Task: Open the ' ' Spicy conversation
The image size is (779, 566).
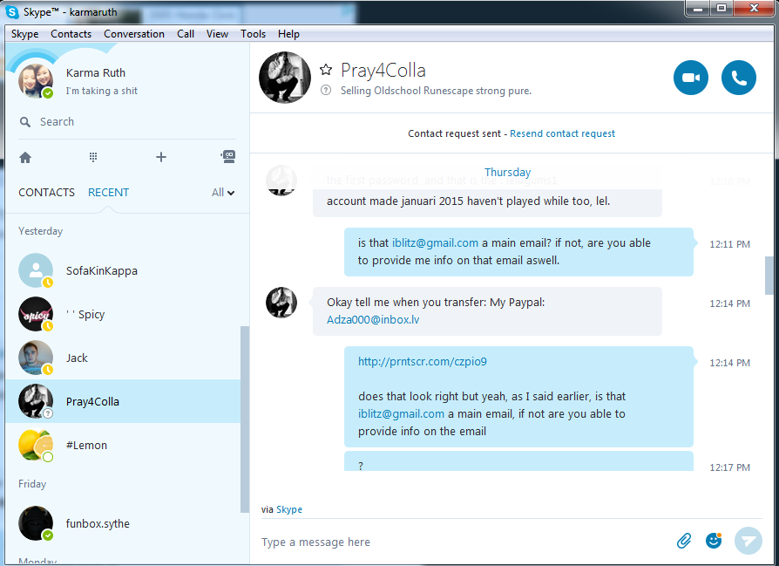Action: tap(123, 314)
